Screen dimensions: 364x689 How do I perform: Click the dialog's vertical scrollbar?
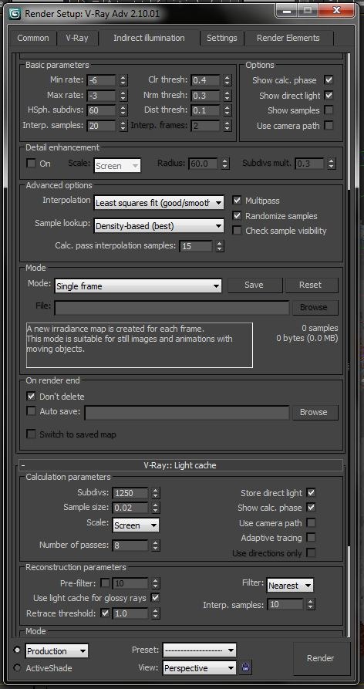(x=349, y=345)
